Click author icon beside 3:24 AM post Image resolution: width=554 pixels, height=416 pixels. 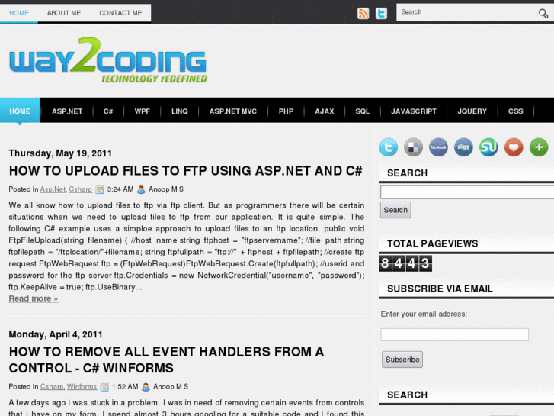point(141,190)
